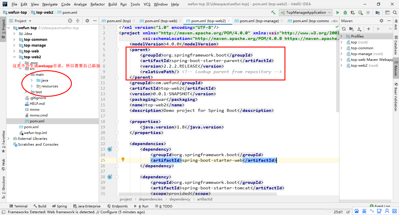Screen dimensions: 399x215
Task: Fold the parent element on line 5
Action: click(x=117, y=50)
